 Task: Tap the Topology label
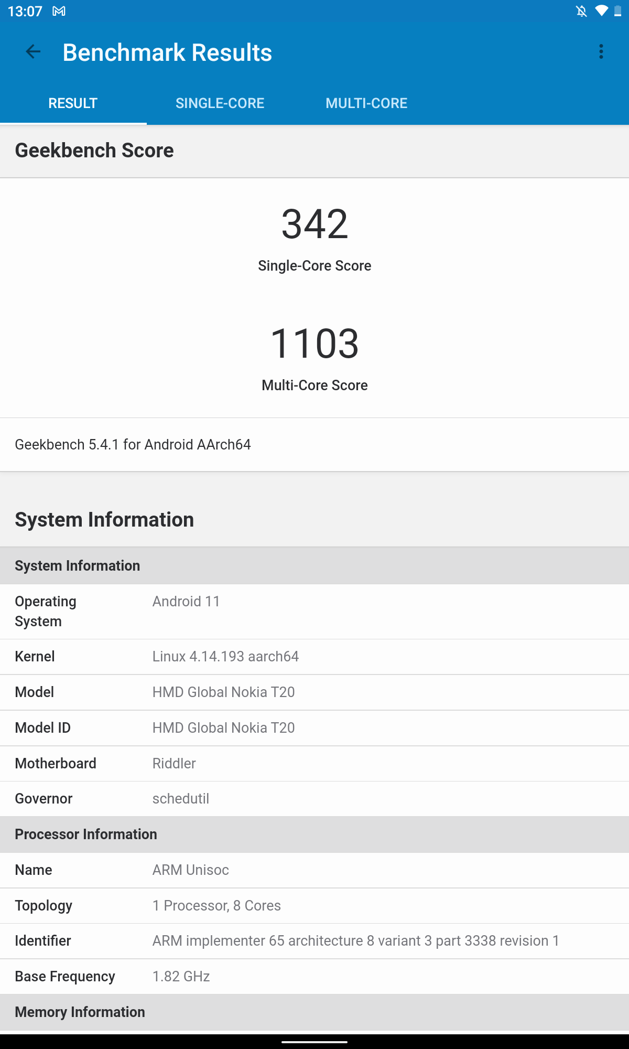point(44,906)
